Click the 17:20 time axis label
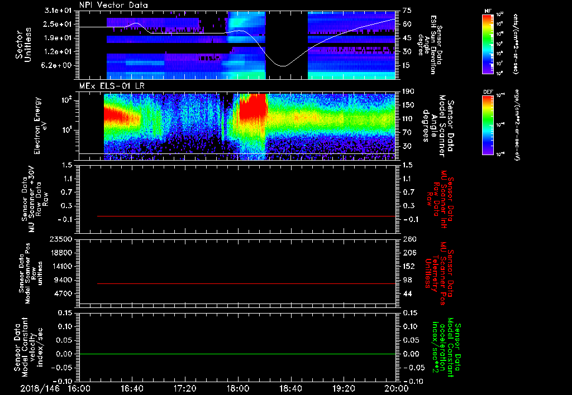The image size is (572, 395). coord(185,388)
